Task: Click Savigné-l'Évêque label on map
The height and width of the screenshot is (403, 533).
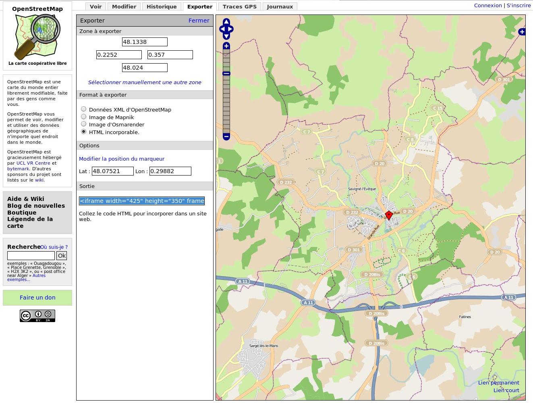Action: [362, 189]
